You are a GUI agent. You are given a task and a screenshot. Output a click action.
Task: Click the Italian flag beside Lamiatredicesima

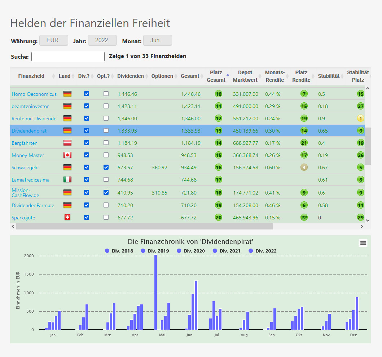click(x=67, y=179)
